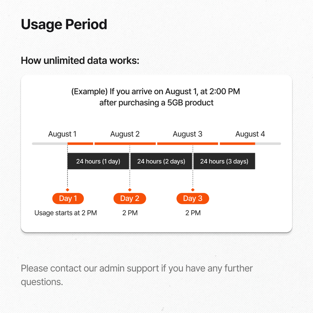Click the Usage Period heading
Image resolution: width=313 pixels, height=313 pixels.
coord(64,24)
